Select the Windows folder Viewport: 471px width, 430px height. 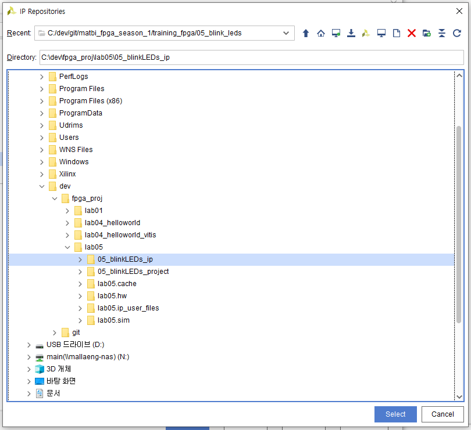pos(74,162)
